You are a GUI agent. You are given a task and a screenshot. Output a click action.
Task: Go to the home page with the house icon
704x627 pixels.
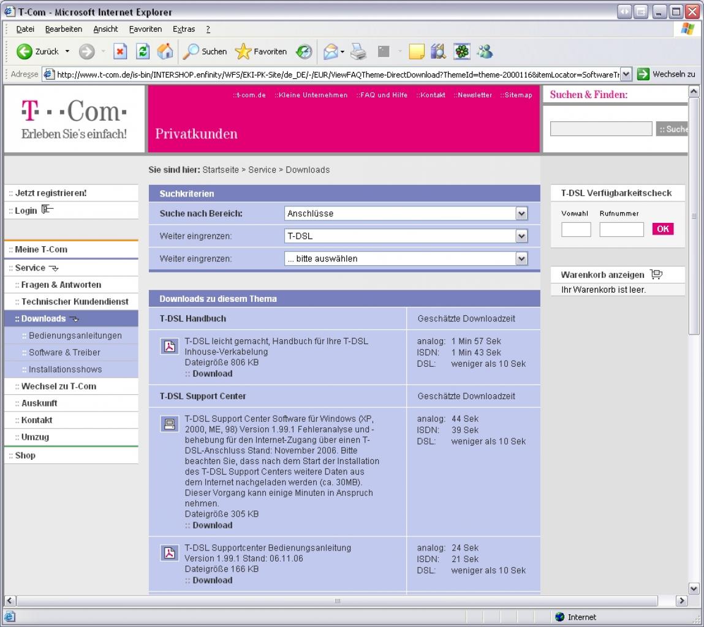165,51
